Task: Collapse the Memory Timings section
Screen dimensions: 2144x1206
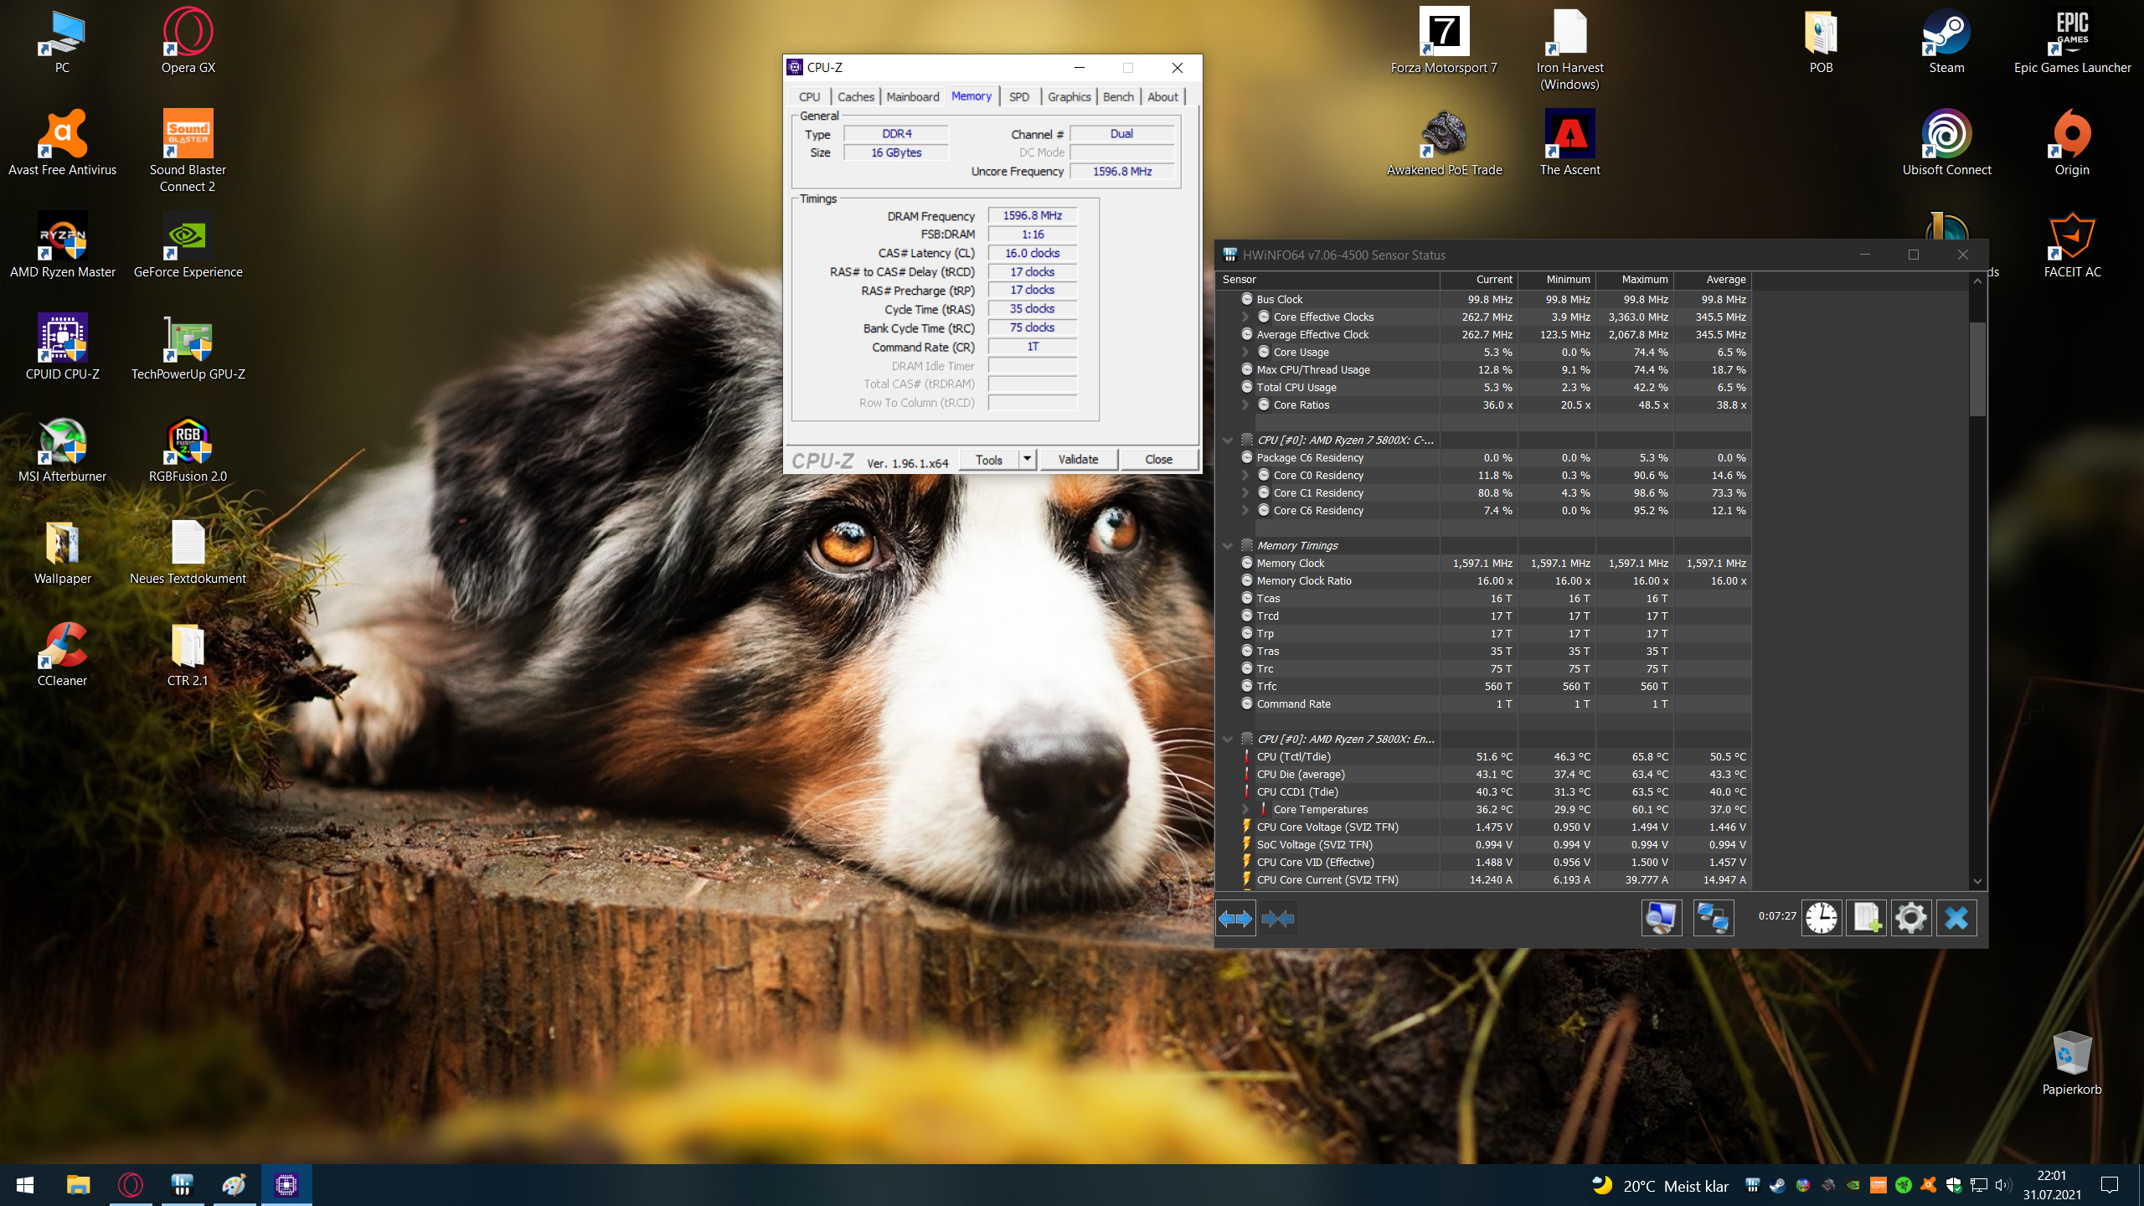Action: click(x=1228, y=545)
